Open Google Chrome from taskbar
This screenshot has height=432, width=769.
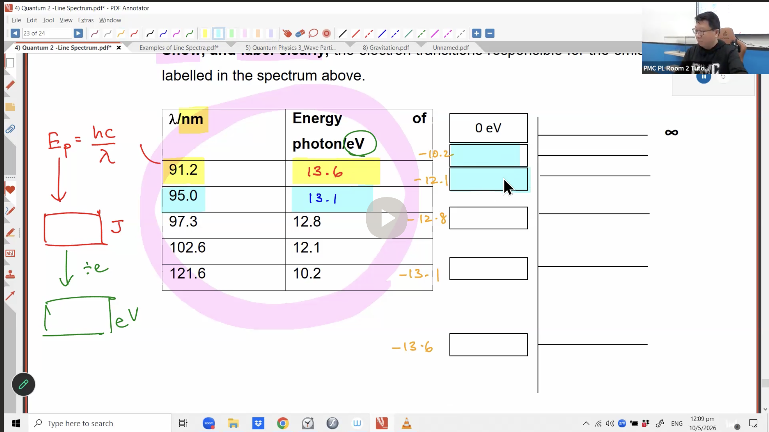click(x=283, y=423)
